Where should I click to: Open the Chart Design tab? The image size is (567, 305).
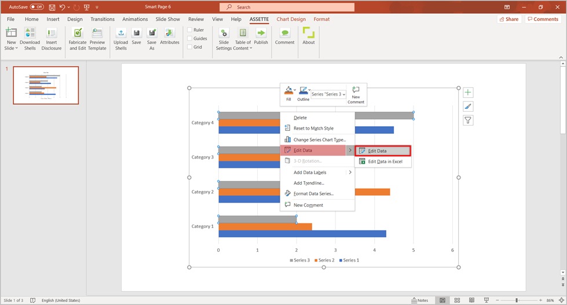(291, 19)
